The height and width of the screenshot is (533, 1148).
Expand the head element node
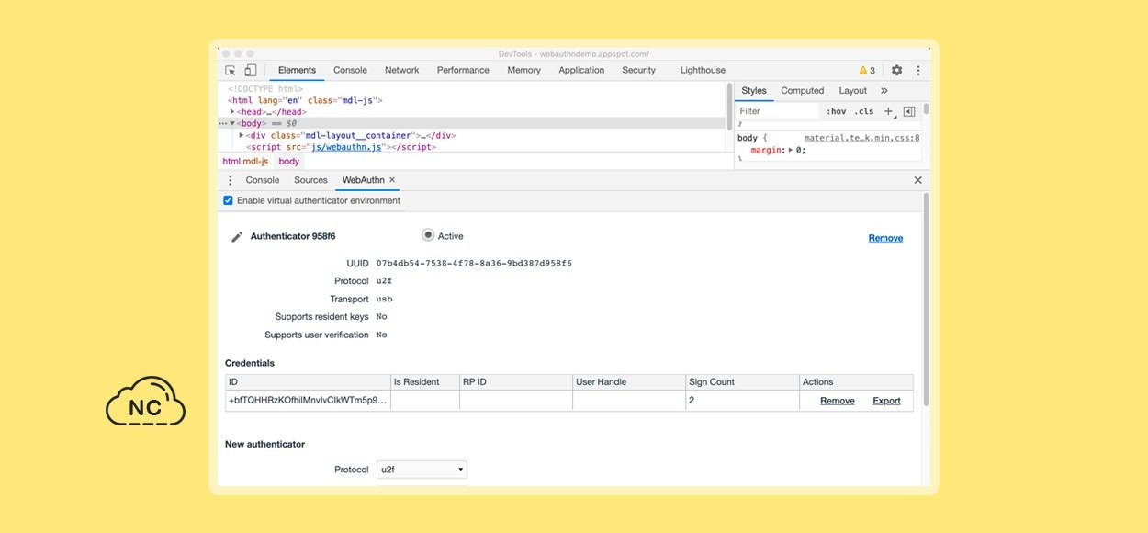click(232, 112)
